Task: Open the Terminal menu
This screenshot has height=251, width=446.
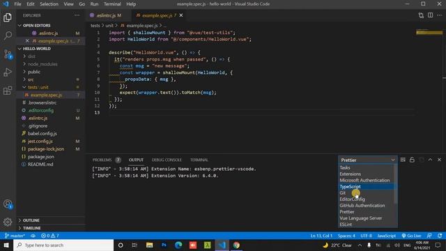Action: (112, 4)
